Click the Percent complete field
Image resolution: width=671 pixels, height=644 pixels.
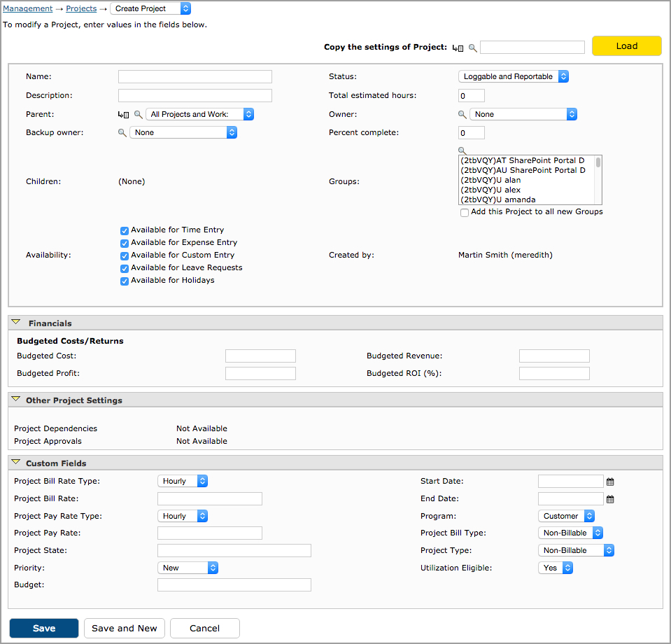(472, 133)
